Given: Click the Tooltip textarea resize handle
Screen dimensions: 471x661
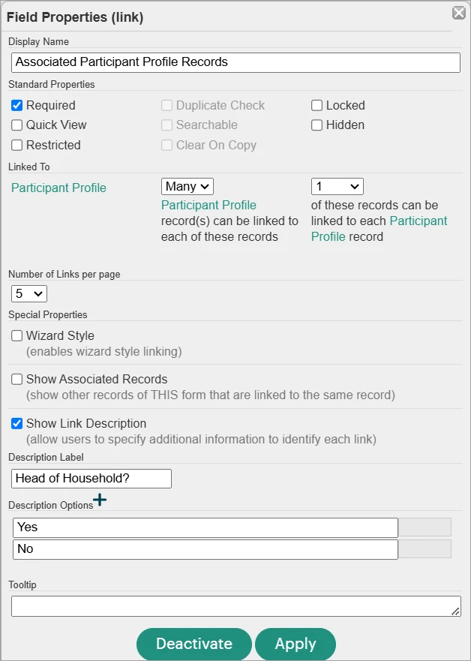Looking at the screenshot, I should click(x=455, y=611).
